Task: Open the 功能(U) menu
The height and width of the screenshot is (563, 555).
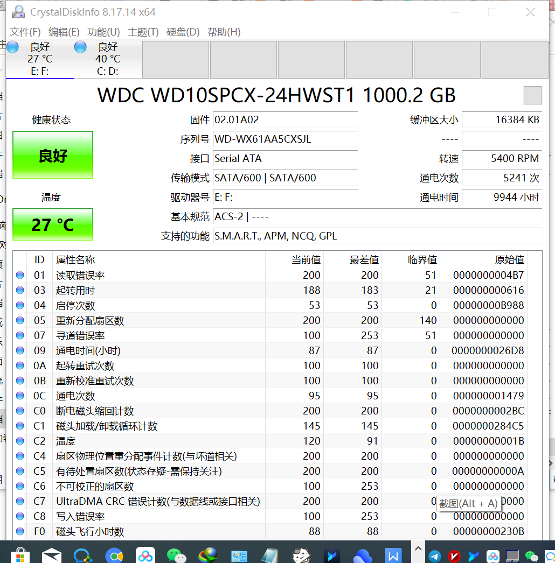Action: pyautogui.click(x=103, y=32)
